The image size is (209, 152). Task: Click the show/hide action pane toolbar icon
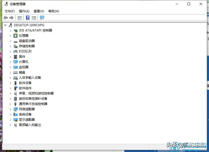34,18
